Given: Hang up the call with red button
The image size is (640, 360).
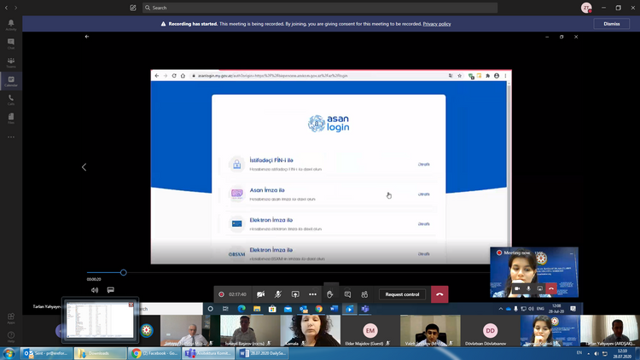Looking at the screenshot, I should (x=439, y=294).
